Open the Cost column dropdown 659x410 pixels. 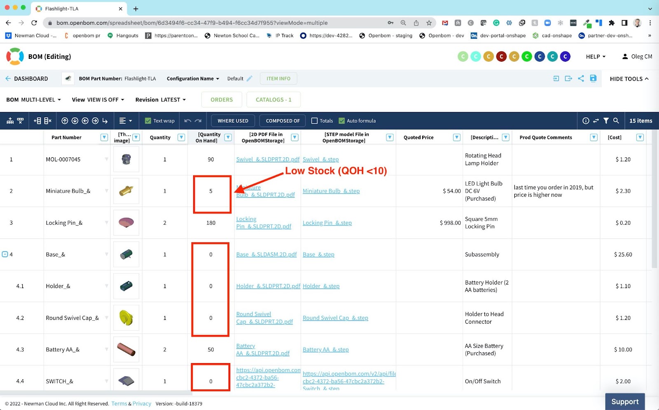click(640, 137)
